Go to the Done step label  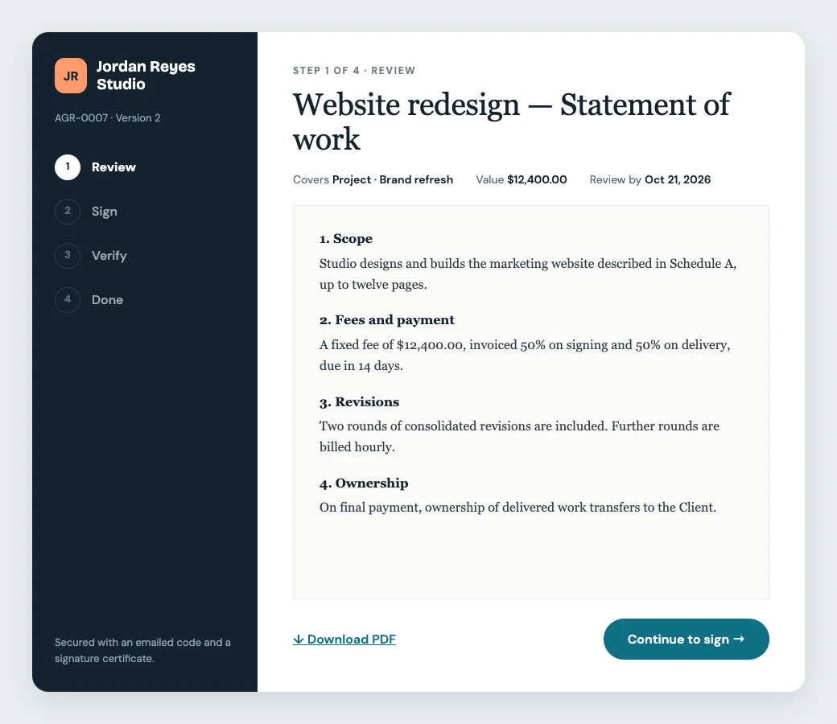click(x=107, y=300)
